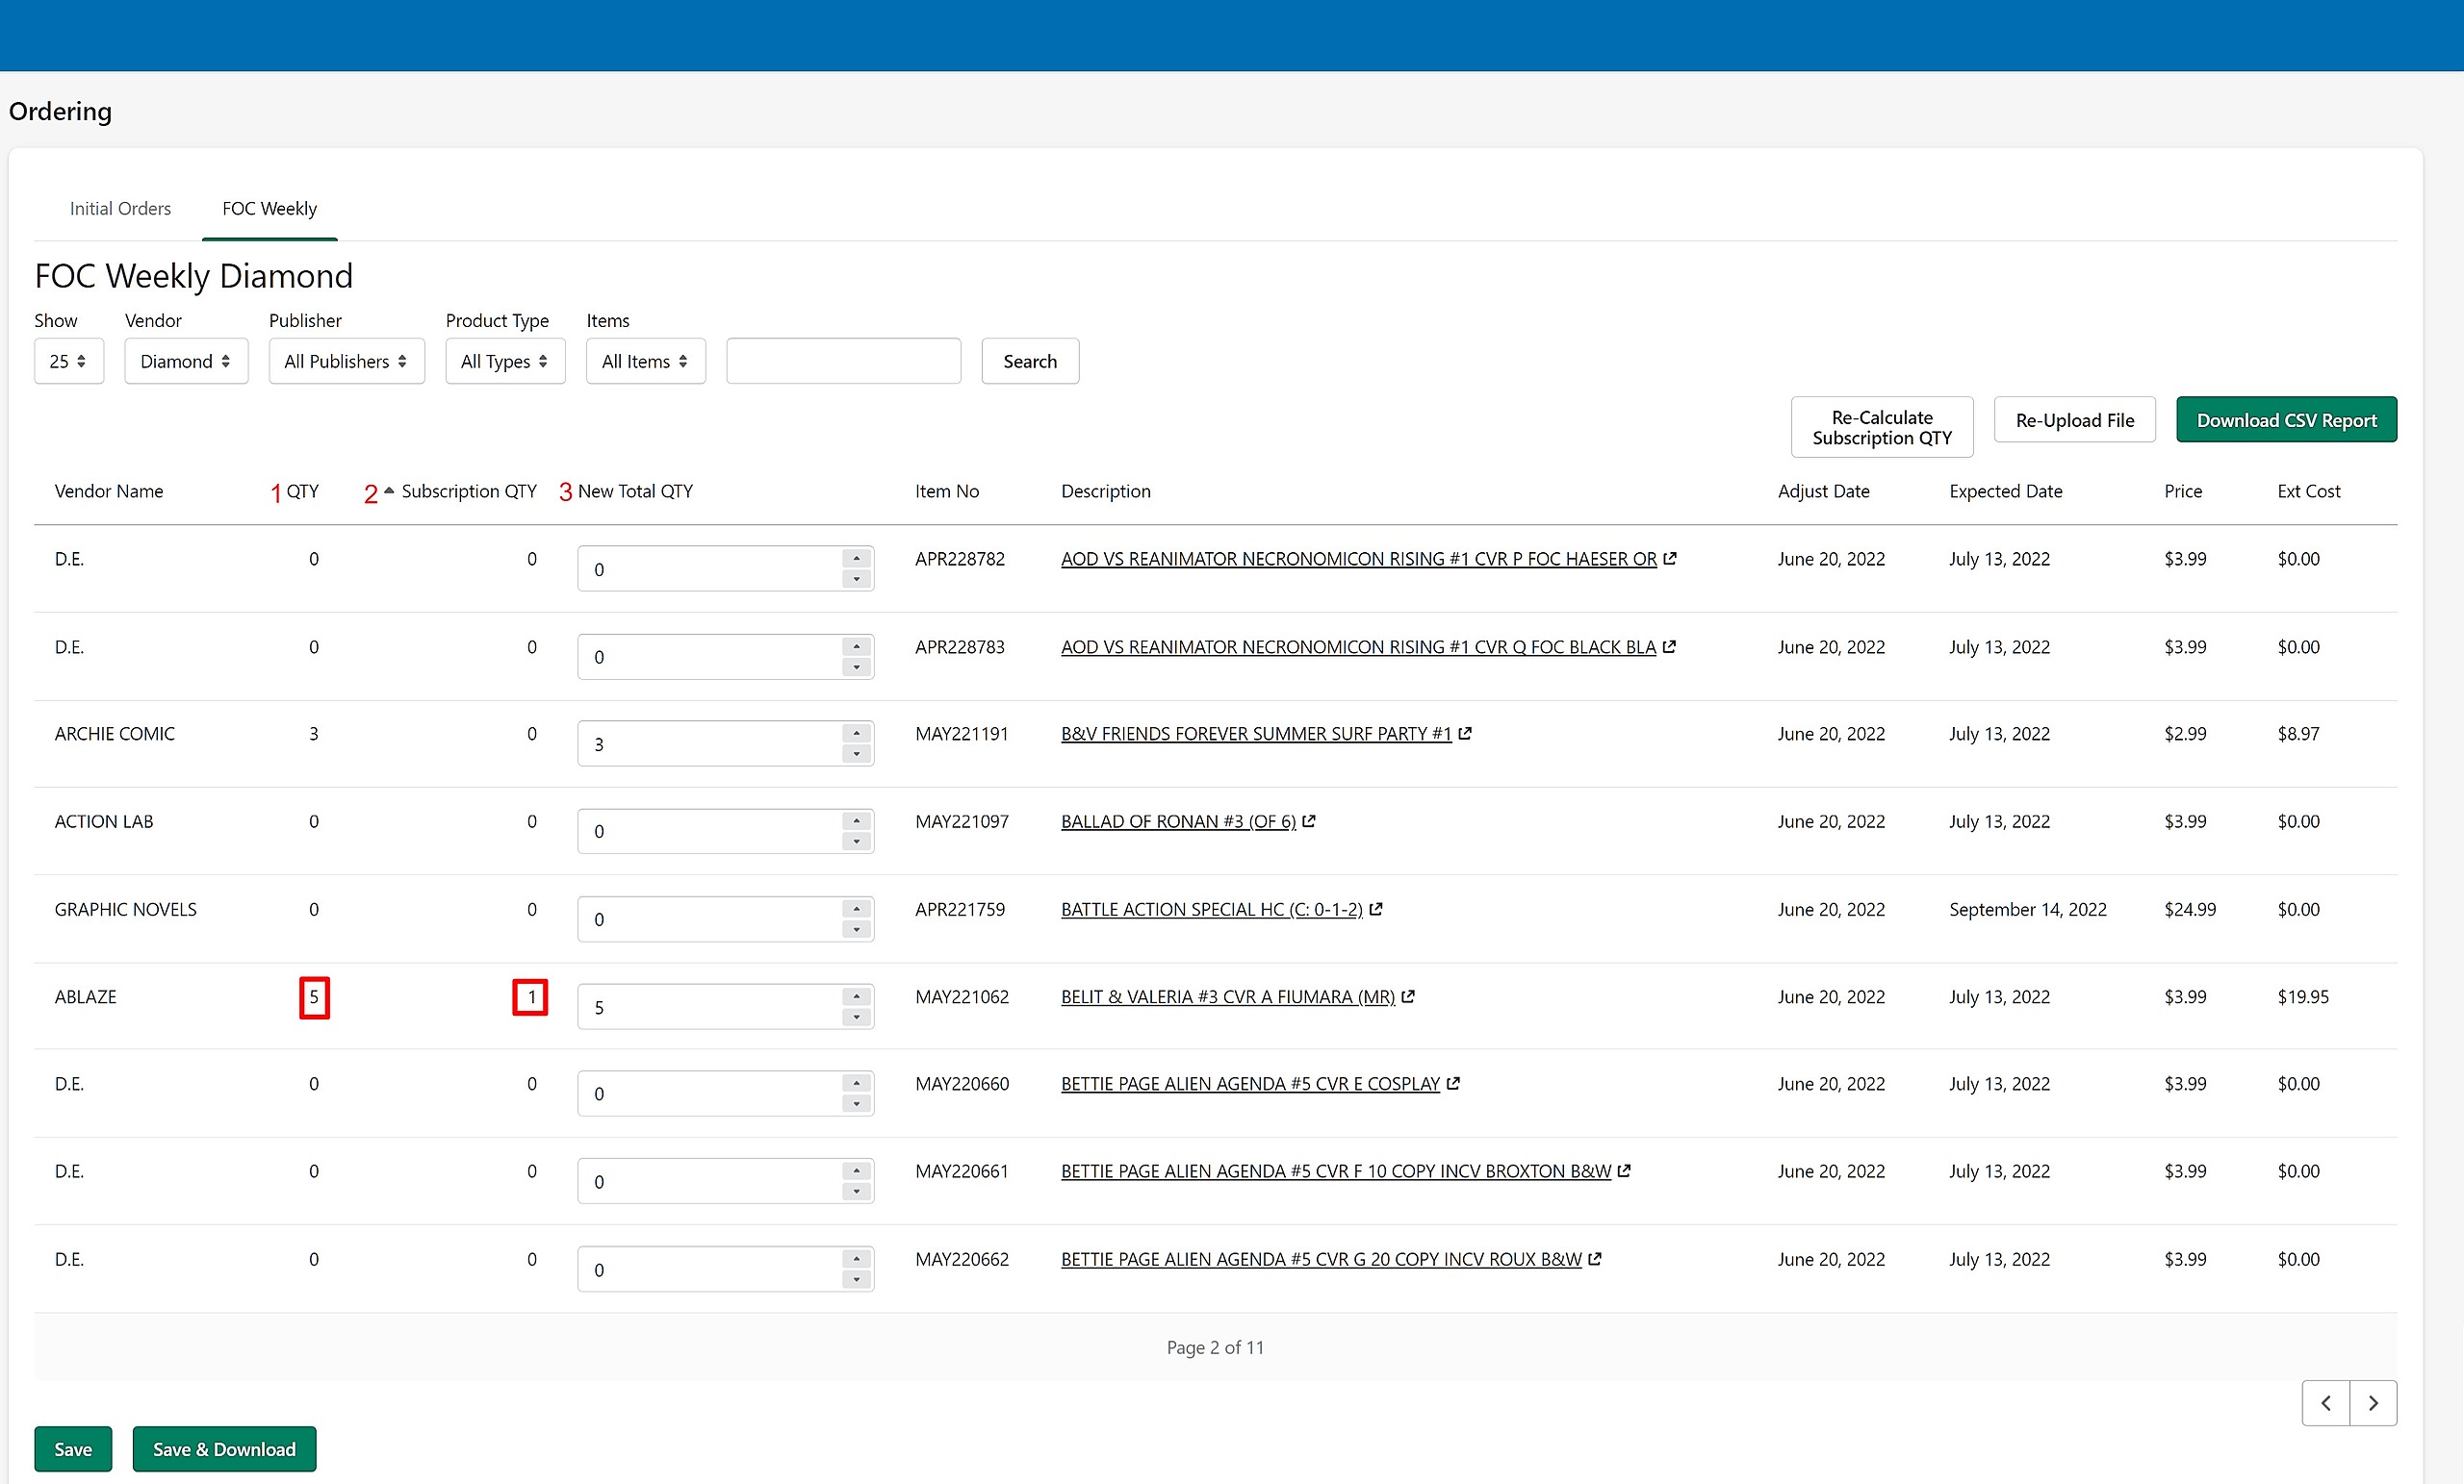Open AOD VS REANIMATOR CVR P description link
The width and height of the screenshot is (2464, 1484).
(x=1358, y=559)
